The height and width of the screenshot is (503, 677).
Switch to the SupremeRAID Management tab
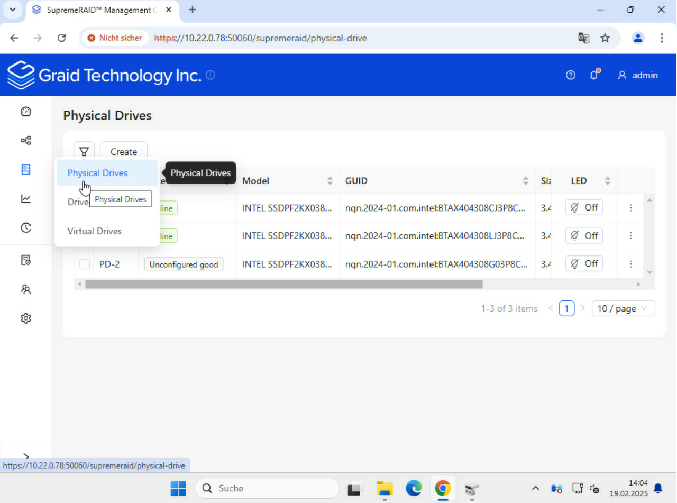102,10
